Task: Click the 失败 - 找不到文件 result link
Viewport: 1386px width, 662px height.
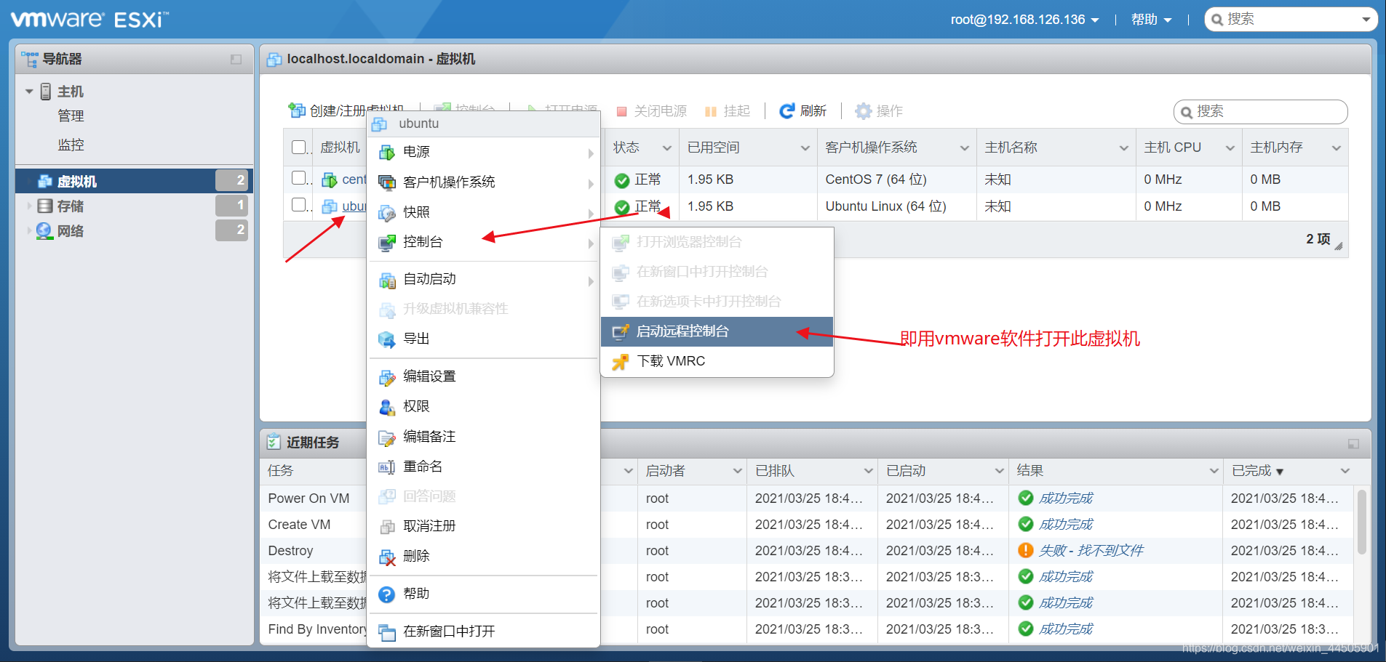Action: pyautogui.click(x=1091, y=551)
